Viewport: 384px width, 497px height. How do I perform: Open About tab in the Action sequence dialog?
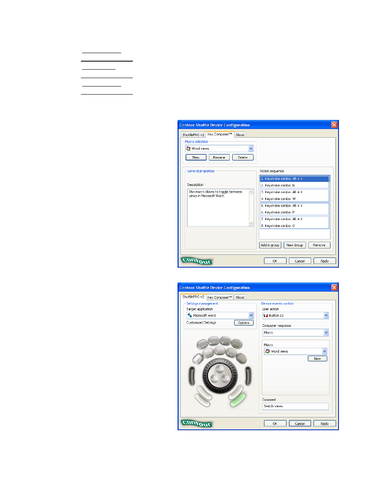point(240,135)
